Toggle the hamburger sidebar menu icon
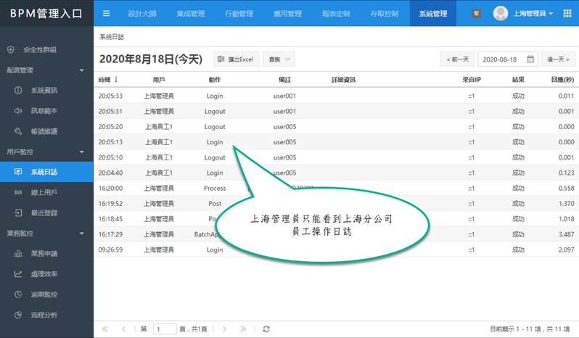 (x=107, y=14)
